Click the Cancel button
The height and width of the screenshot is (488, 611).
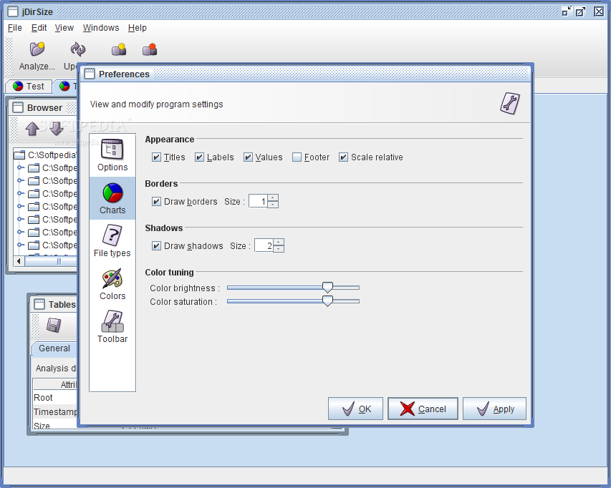(x=423, y=409)
